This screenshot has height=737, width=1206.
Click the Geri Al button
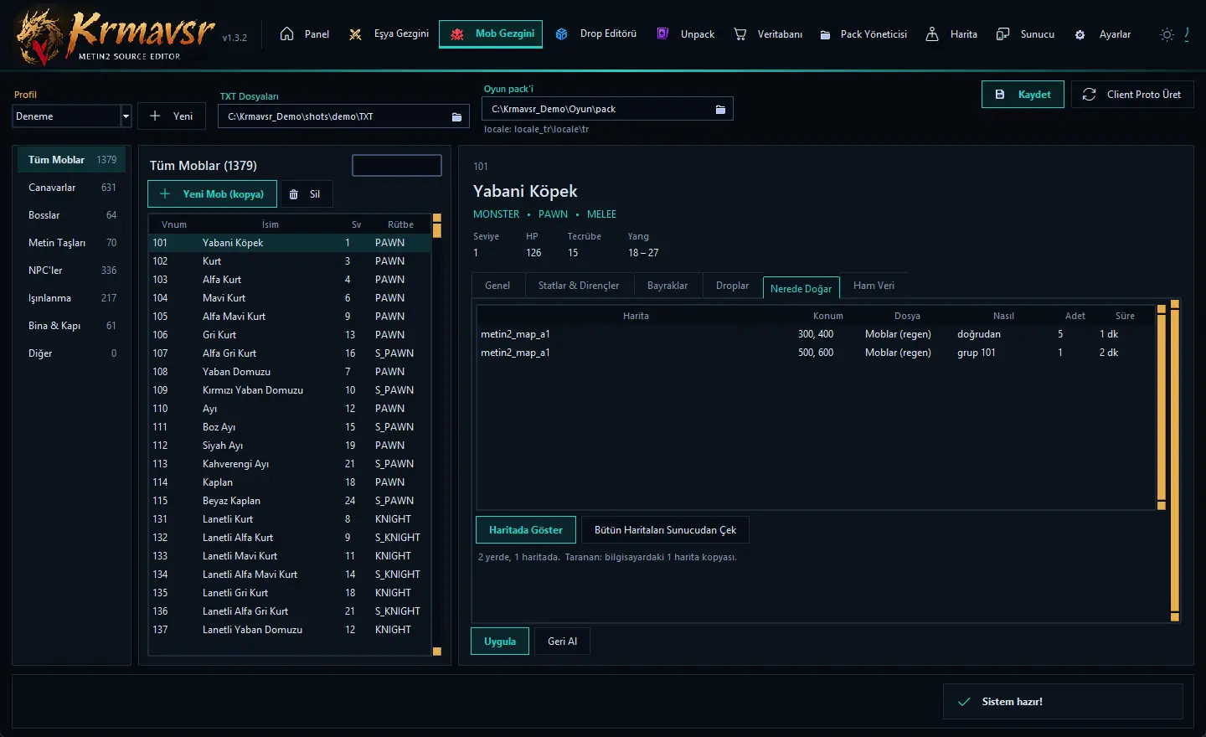click(x=563, y=642)
